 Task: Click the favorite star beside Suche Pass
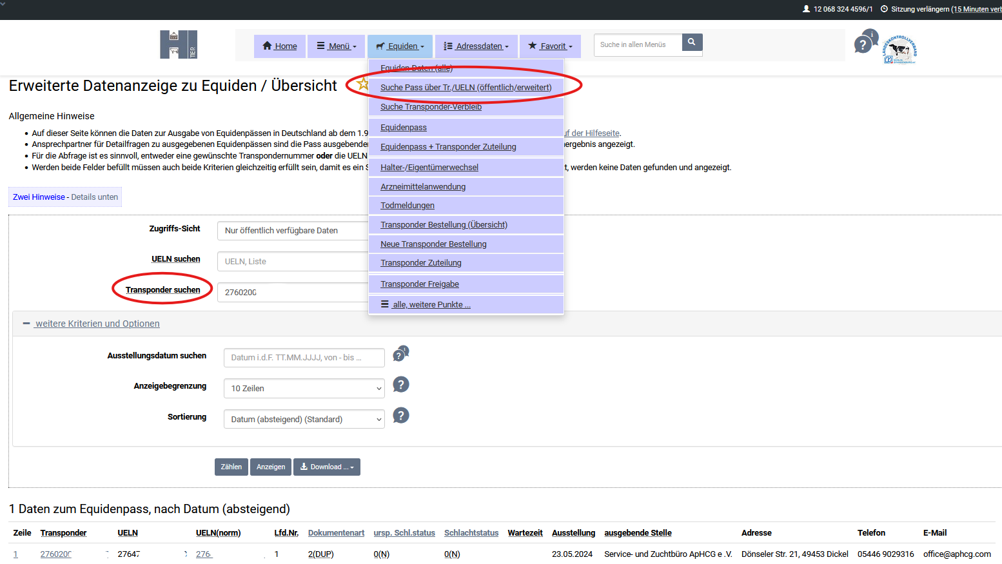pos(363,84)
